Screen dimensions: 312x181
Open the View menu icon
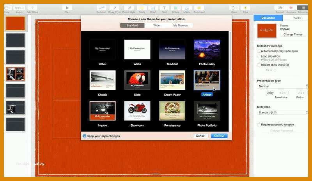pyautogui.click(x=7, y=8)
